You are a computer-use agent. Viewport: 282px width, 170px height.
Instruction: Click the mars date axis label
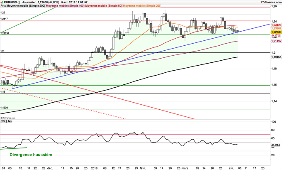(x=185, y=168)
